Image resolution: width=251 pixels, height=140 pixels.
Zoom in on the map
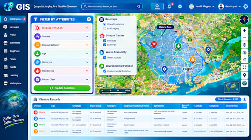pos(244,31)
